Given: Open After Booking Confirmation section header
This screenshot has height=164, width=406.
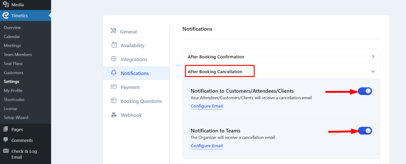Looking at the screenshot, I should [281, 57].
